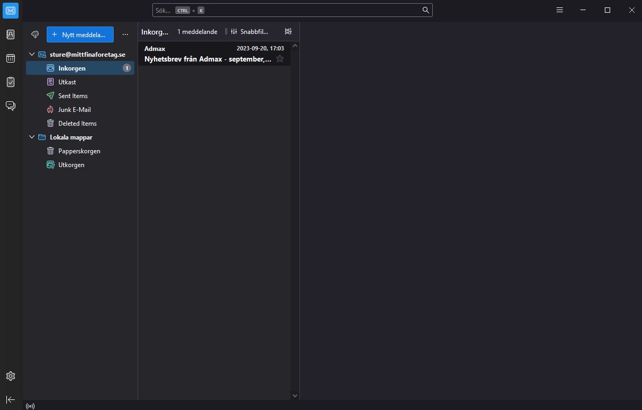This screenshot has width=642, height=410.
Task: Open the Junk E-Mail folder
Action: [x=80, y=110]
